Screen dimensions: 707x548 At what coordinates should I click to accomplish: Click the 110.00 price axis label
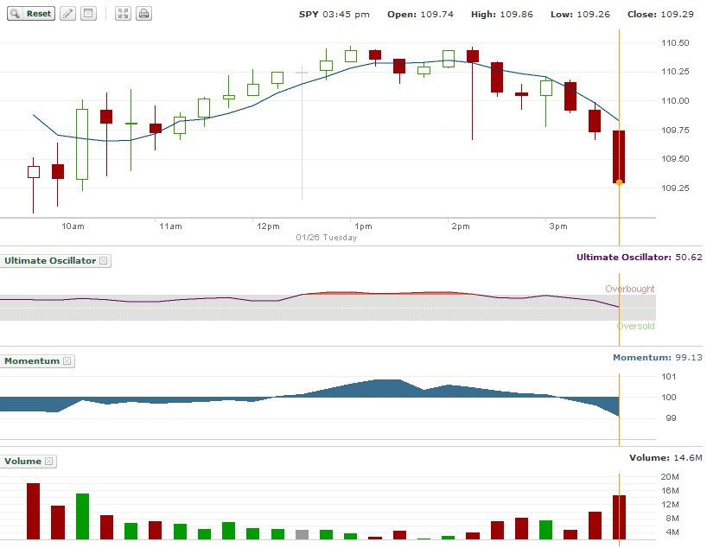point(675,101)
